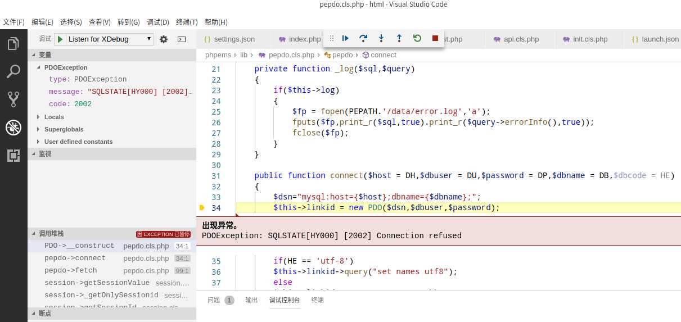Select session->getSessionValue stack frame
The height and width of the screenshot is (322, 681).
pos(112,283)
